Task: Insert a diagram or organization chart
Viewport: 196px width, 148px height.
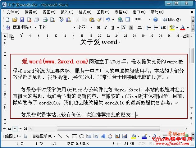Action: point(110,136)
